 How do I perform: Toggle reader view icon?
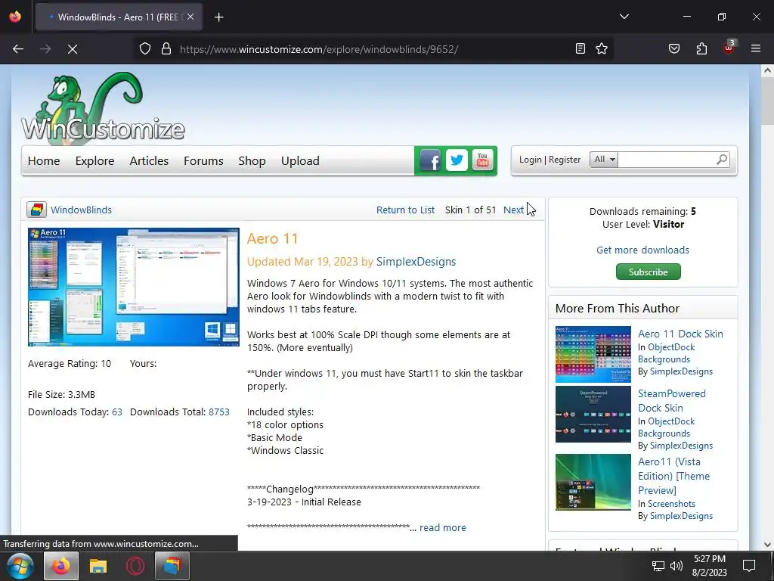pyautogui.click(x=580, y=48)
